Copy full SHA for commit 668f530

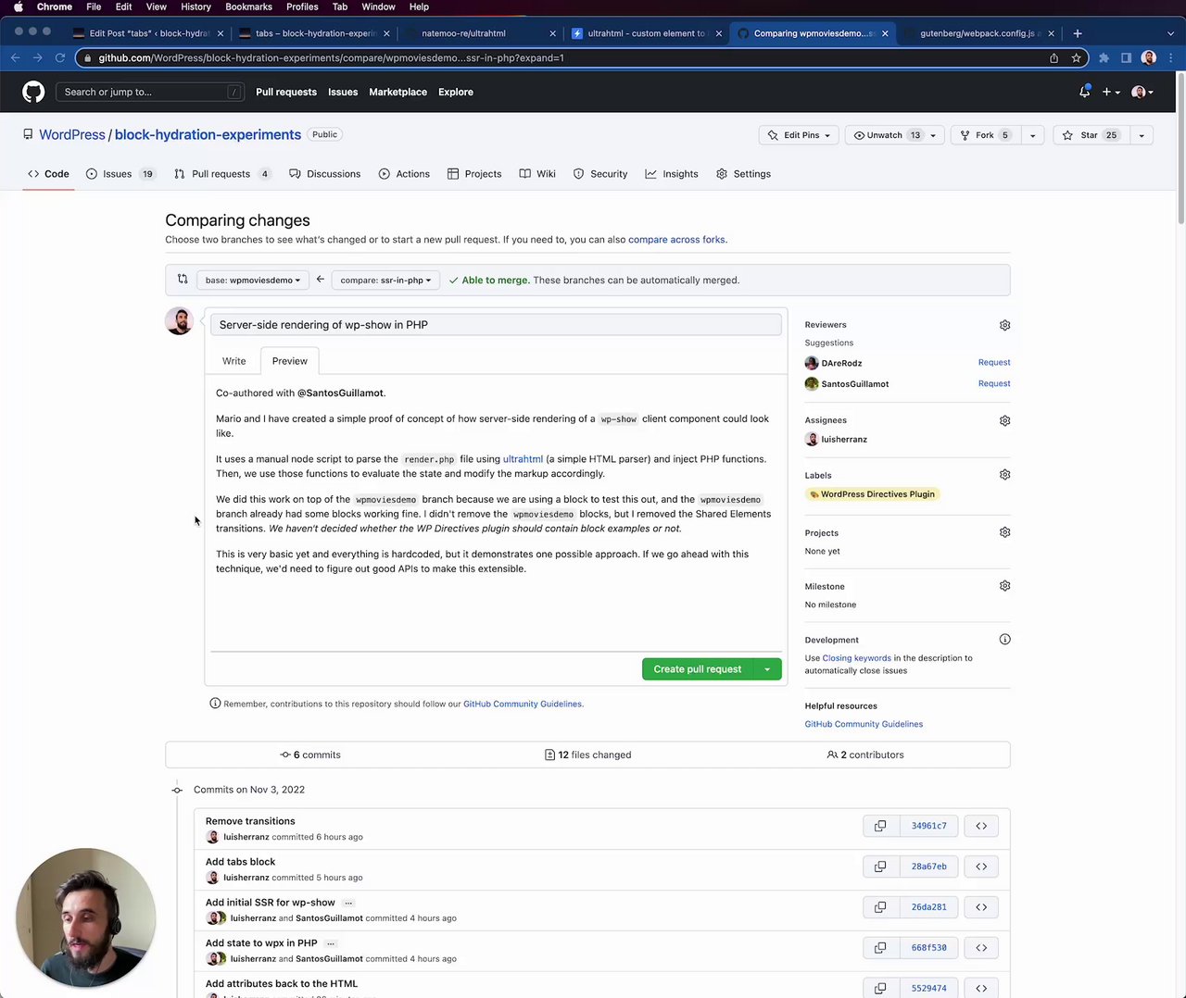click(880, 948)
